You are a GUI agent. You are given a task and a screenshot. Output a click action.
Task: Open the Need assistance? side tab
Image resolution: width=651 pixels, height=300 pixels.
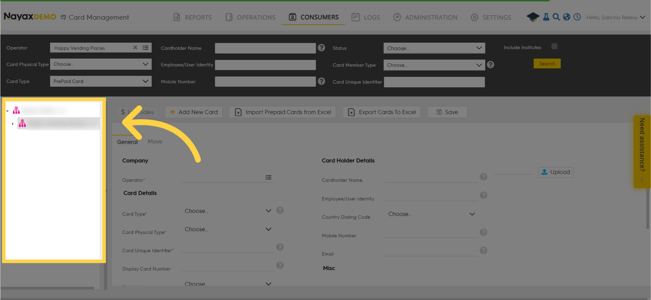(642, 151)
